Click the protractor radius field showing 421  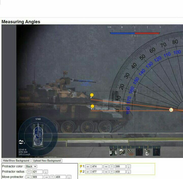(37, 172)
